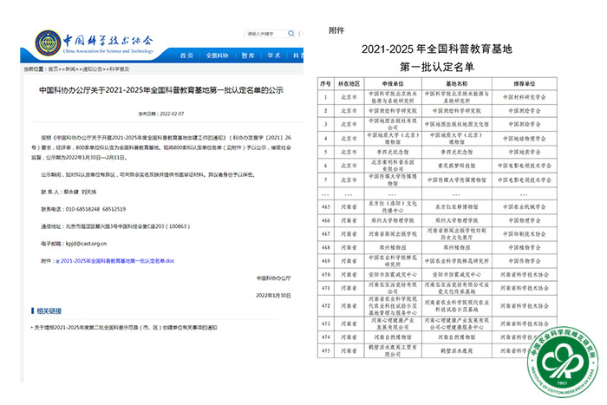The width and height of the screenshot is (607, 405).
Task: Click 中国地质学会 in row 5
Action: pyautogui.click(x=525, y=152)
